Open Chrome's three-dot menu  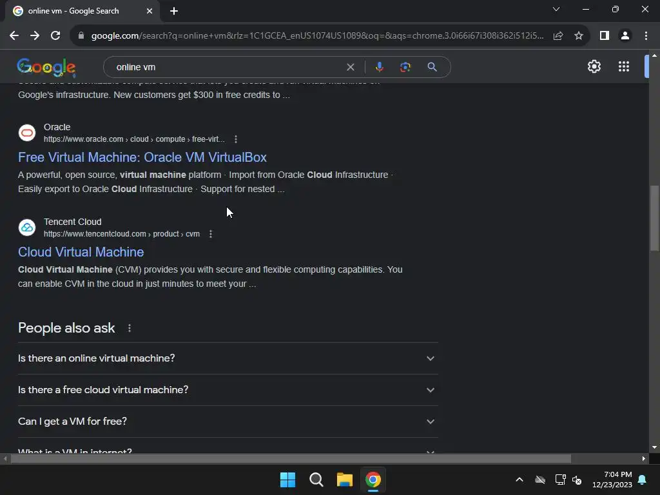pos(646,36)
